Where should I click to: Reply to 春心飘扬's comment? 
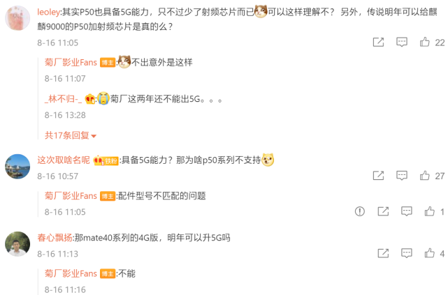pos(406,253)
